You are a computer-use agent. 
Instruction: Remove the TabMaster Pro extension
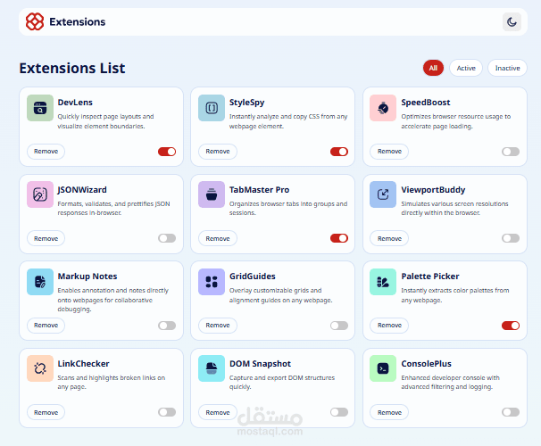[x=218, y=238]
